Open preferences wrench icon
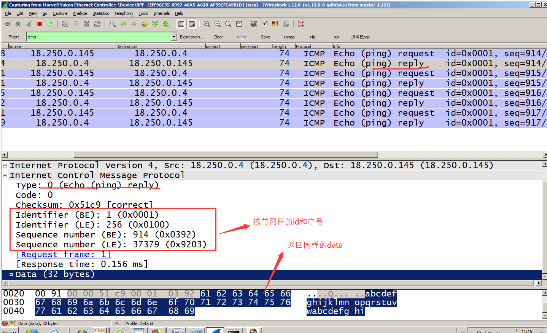 [x=286, y=24]
